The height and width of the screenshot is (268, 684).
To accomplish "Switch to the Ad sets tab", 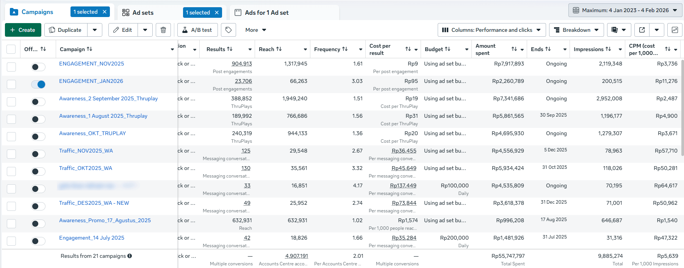I will click(x=143, y=12).
